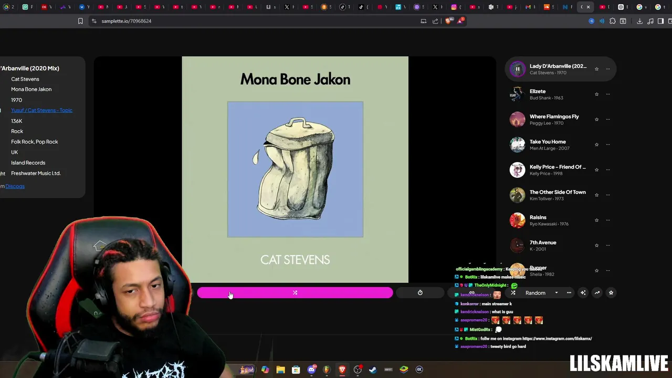Screen dimensions: 672x378
Task: Open OBS Studio in the taskbar
Action: tap(358, 370)
